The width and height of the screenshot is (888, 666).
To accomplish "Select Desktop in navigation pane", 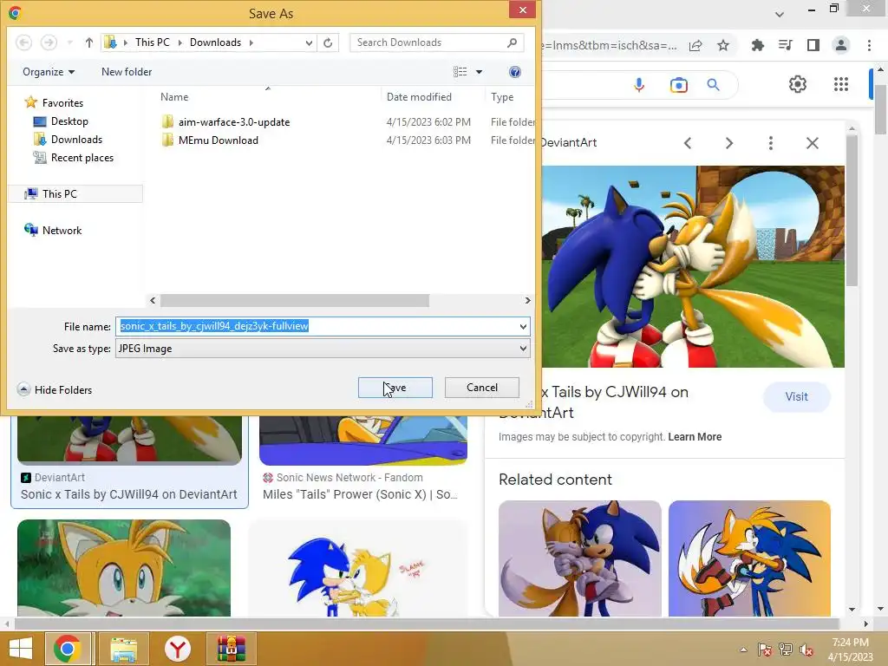I will coord(62,121).
